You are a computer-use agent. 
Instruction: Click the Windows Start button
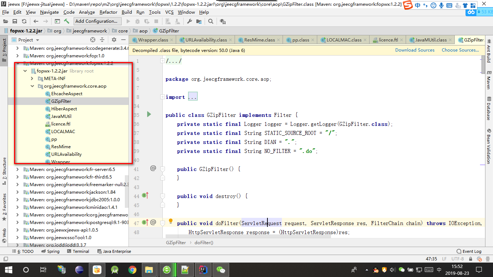pos(8,269)
